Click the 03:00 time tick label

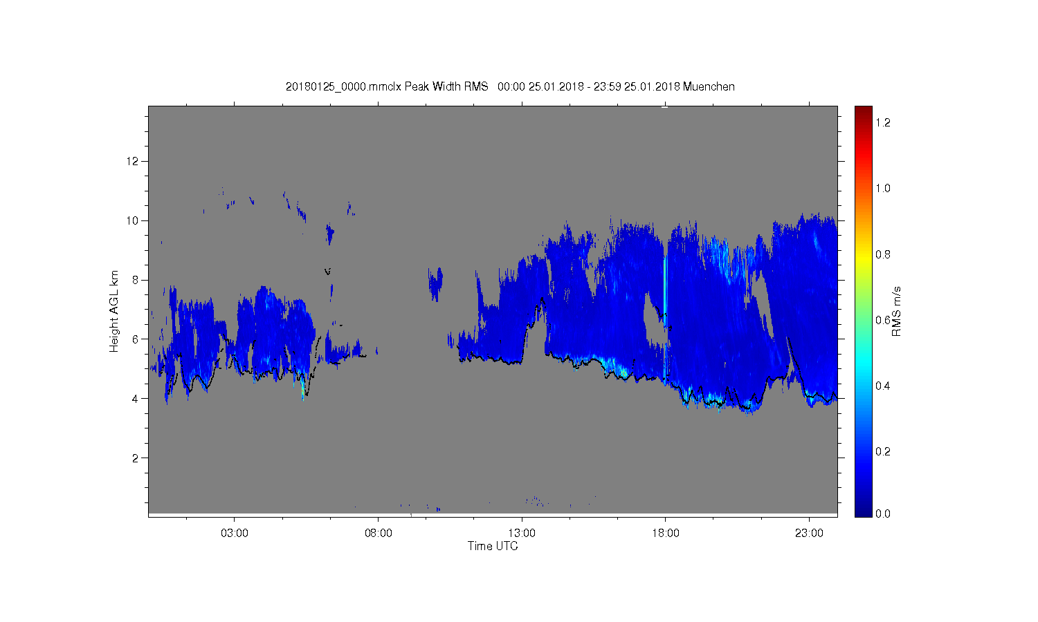click(x=235, y=533)
